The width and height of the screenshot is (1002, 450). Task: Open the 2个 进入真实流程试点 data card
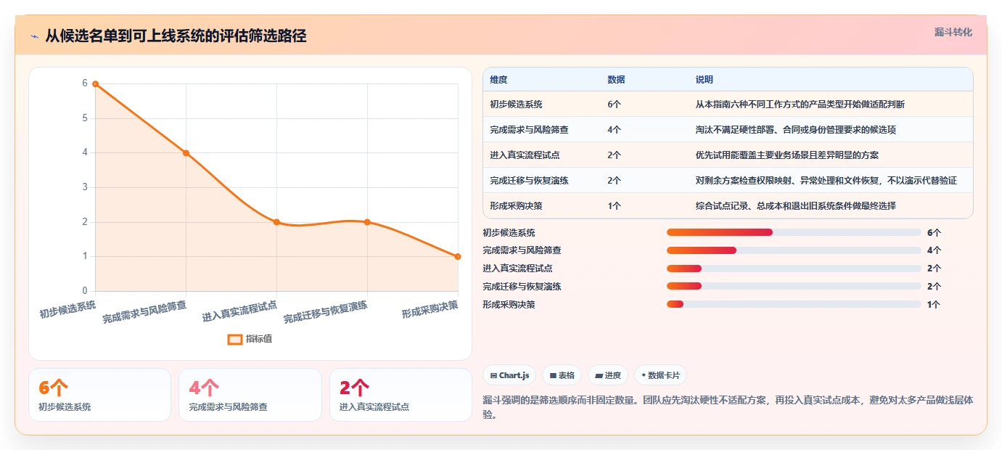point(401,395)
